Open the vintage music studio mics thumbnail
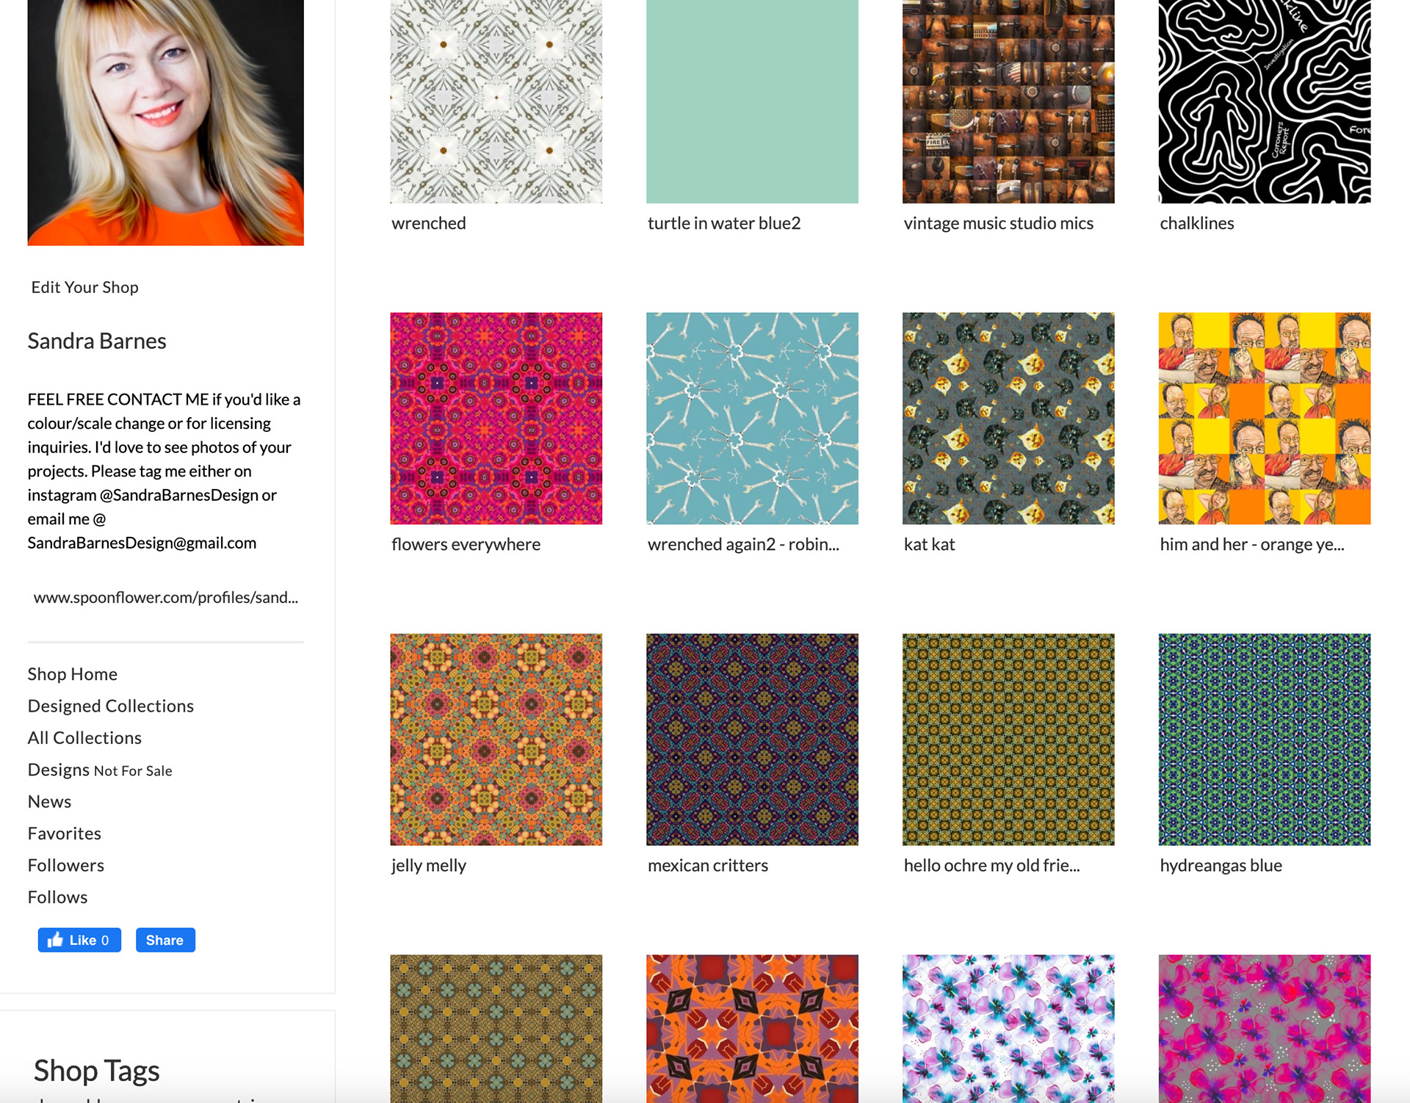 [1008, 101]
